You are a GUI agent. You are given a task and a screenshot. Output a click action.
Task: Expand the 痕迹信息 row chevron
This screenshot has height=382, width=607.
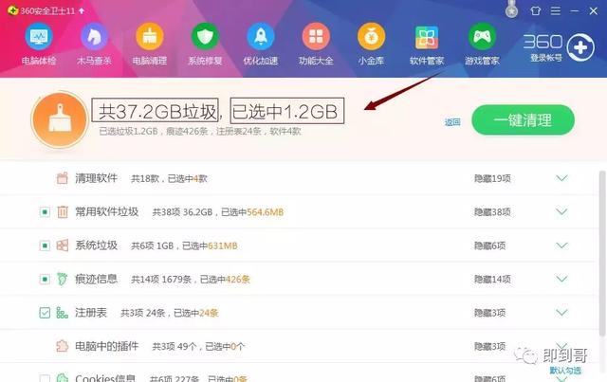pos(561,279)
